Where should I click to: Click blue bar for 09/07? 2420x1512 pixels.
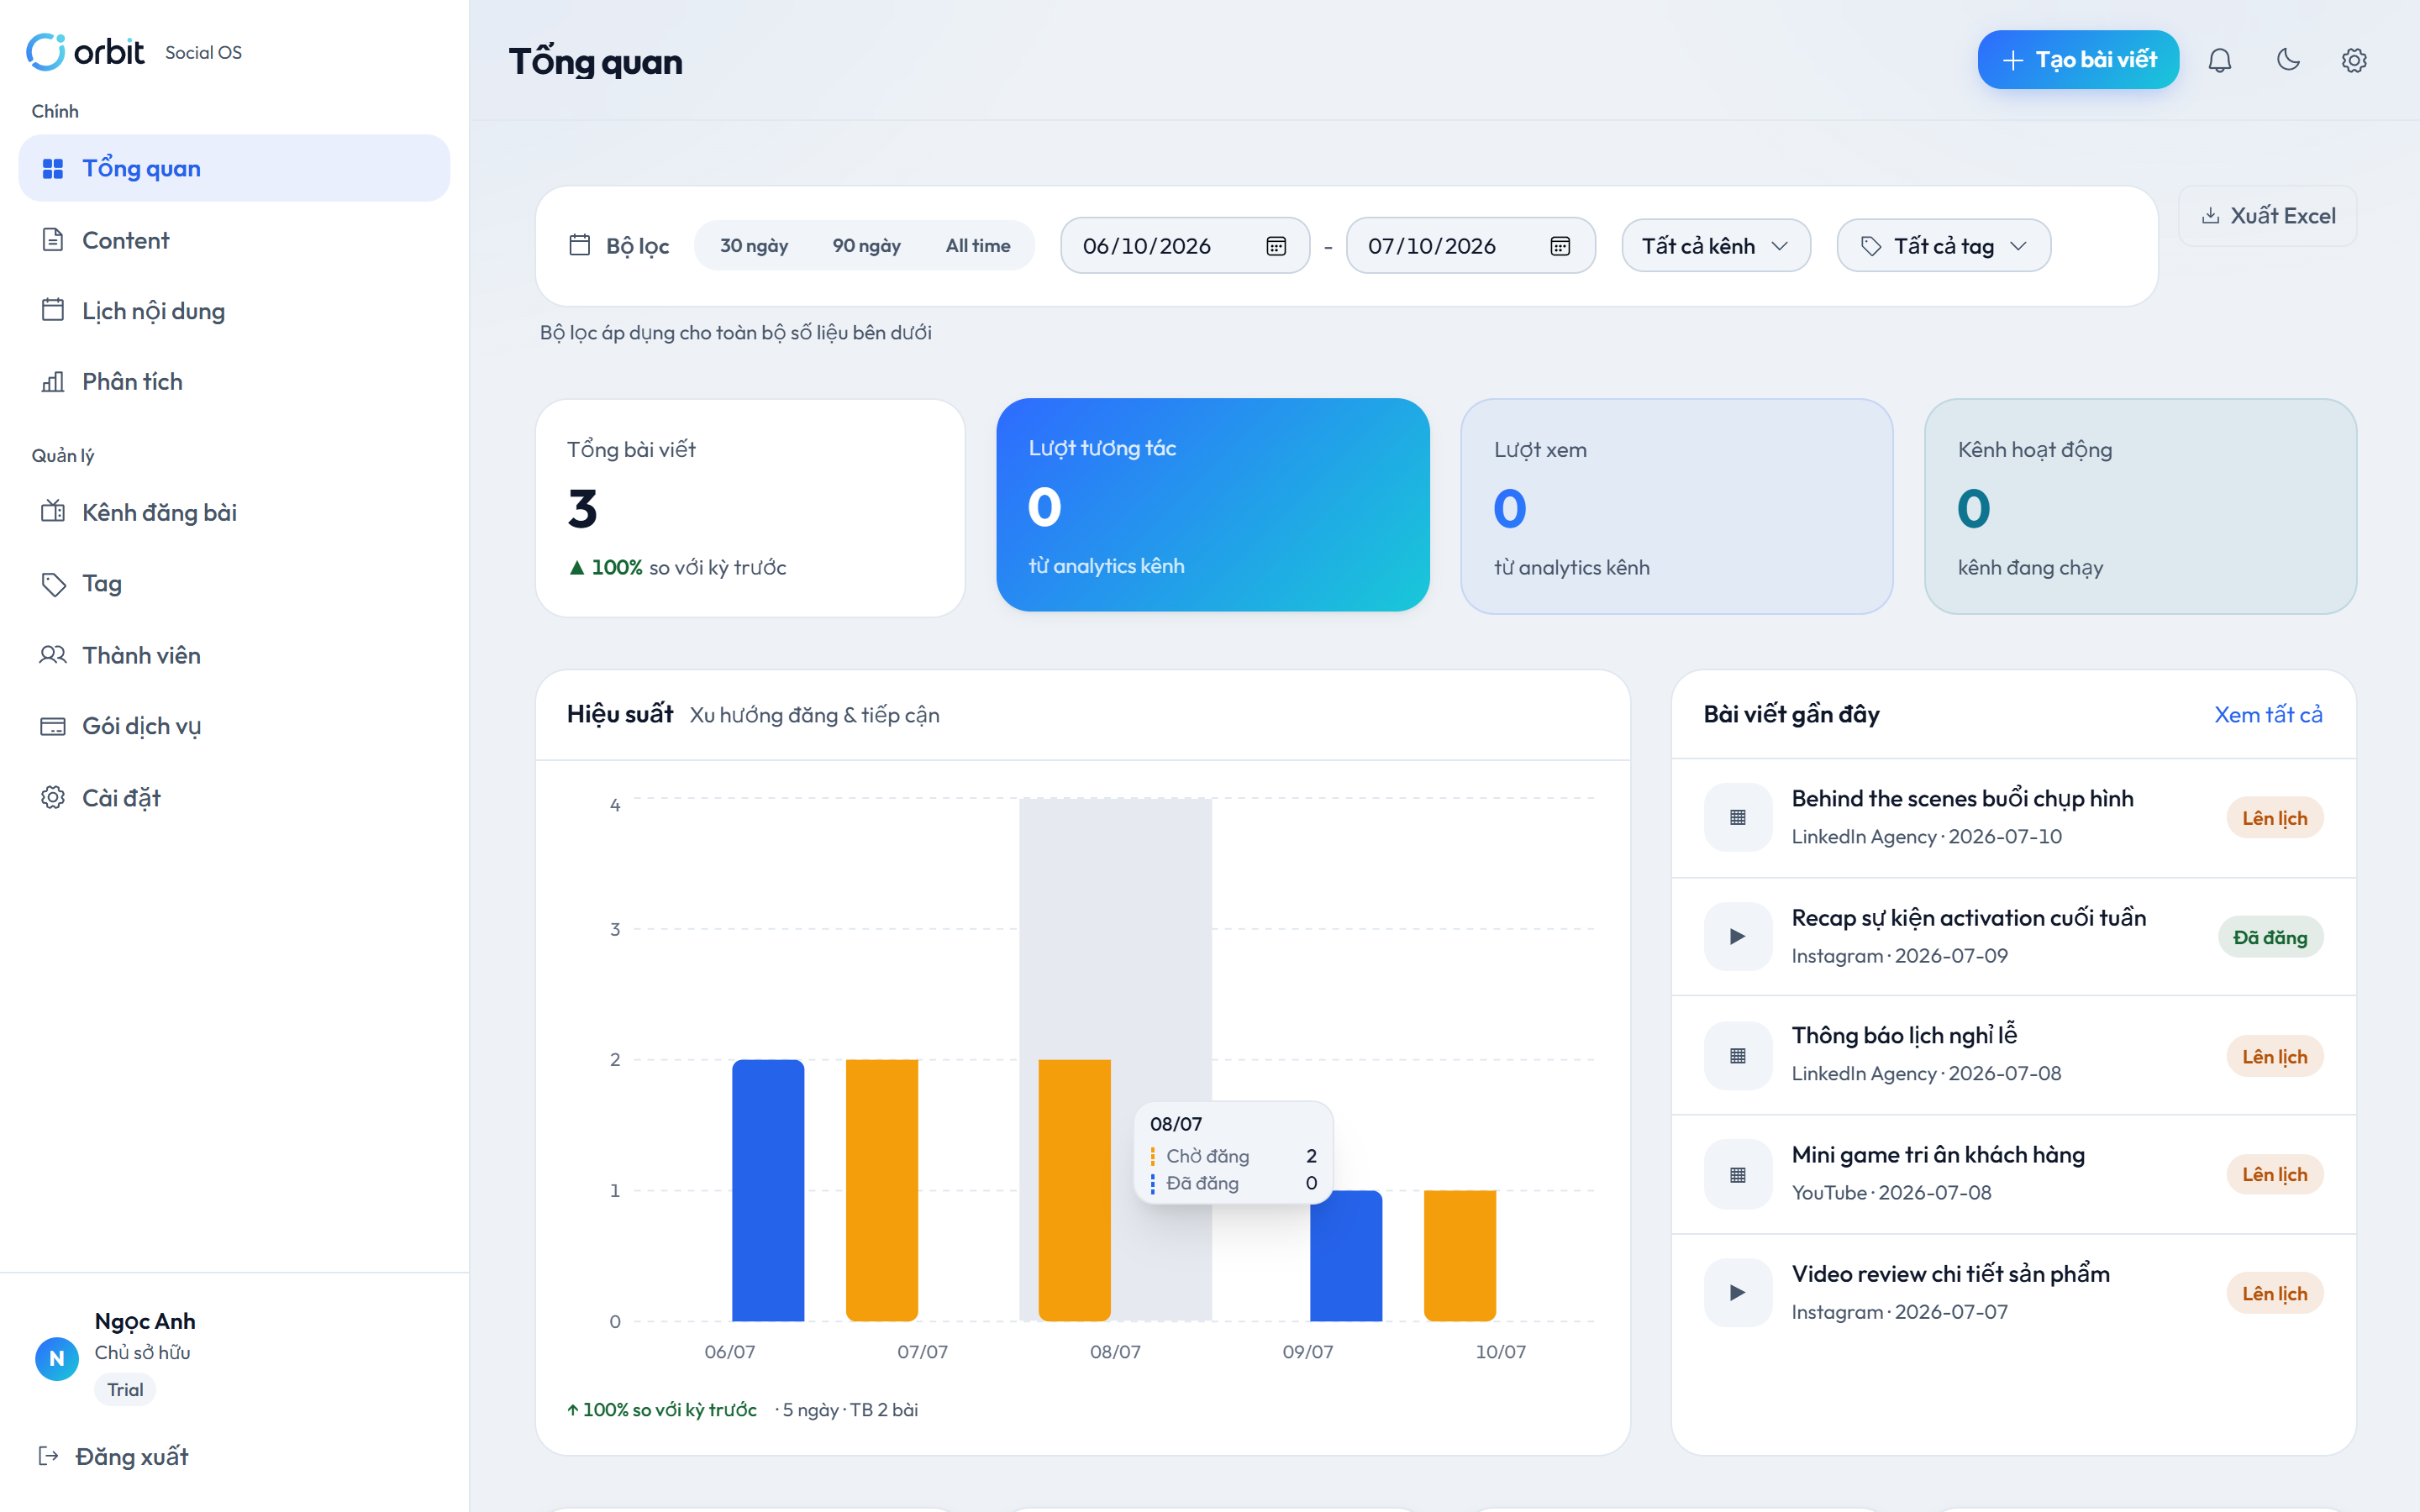pyautogui.click(x=1346, y=1256)
